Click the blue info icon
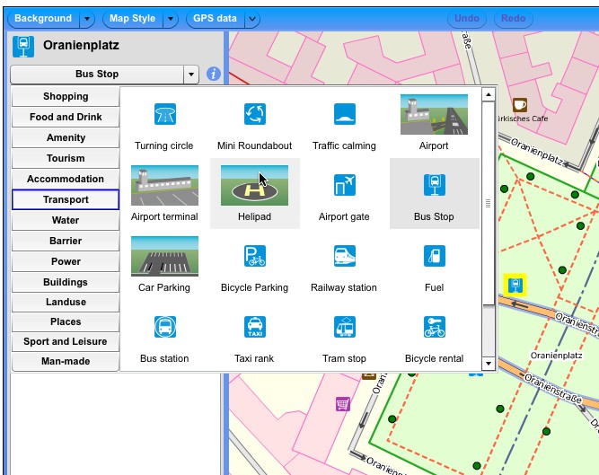599x475 pixels. [x=214, y=74]
